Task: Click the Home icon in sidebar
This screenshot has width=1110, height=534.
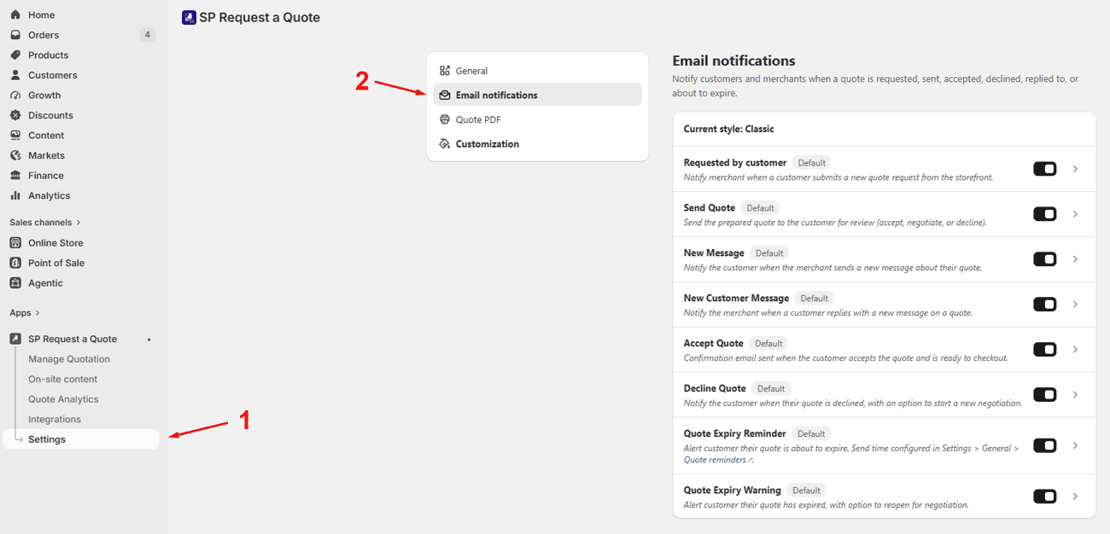Action: 15,15
